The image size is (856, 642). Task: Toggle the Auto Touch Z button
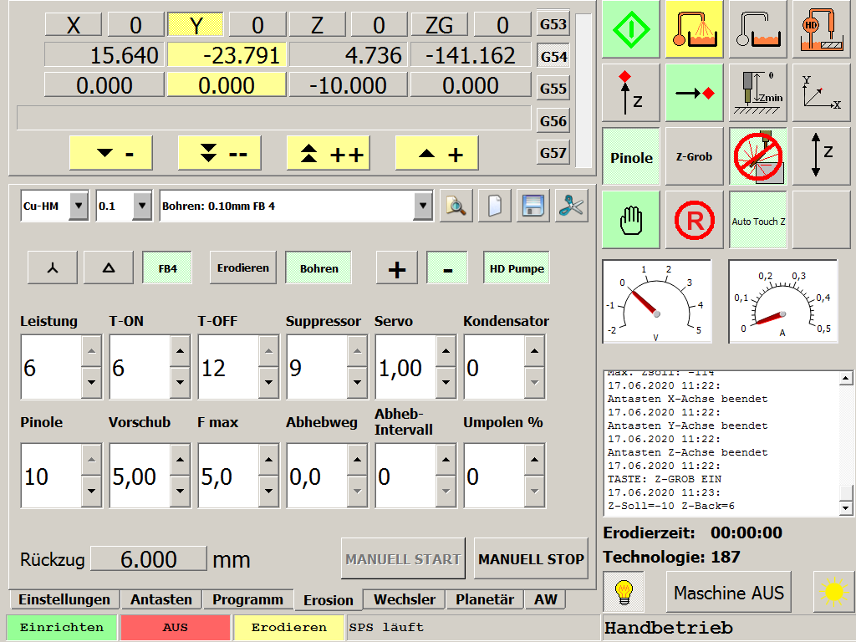pyautogui.click(x=758, y=220)
